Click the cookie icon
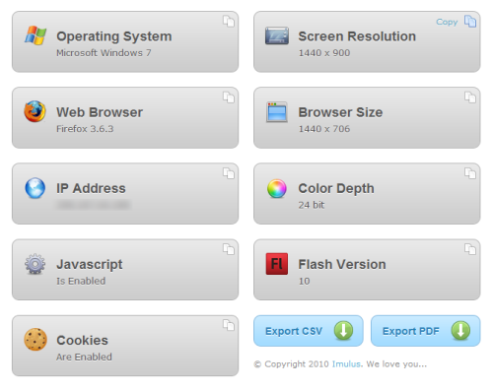Screen dimensions: 493x391 35,340
